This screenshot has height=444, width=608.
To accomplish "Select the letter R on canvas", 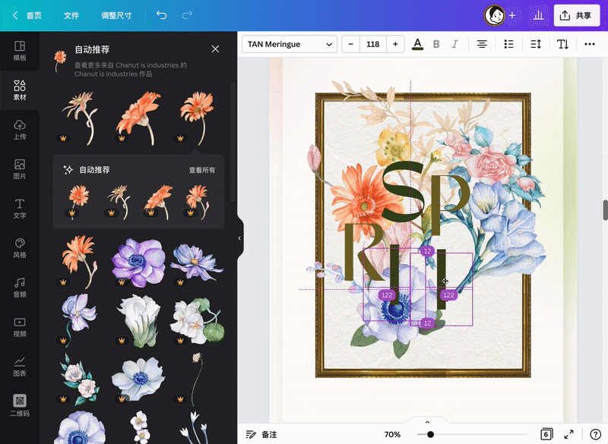I will point(363,250).
